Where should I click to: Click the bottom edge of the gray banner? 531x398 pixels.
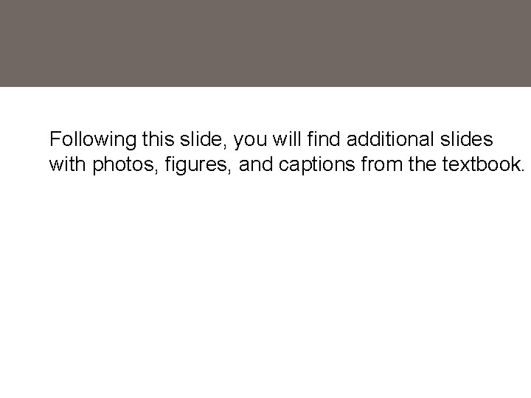pyautogui.click(x=265, y=85)
